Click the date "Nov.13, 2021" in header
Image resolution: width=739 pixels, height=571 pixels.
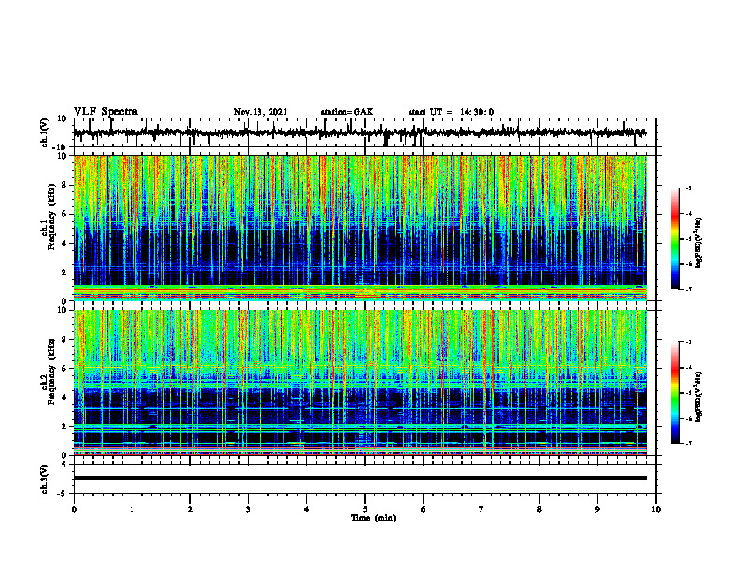pos(260,112)
